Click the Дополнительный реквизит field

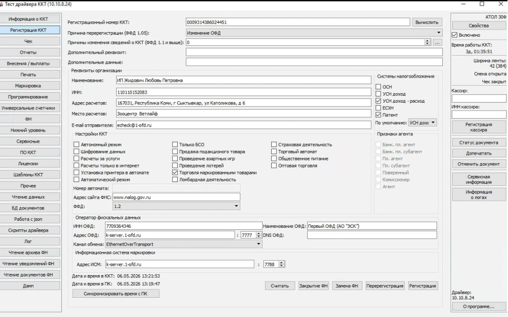pos(314,52)
